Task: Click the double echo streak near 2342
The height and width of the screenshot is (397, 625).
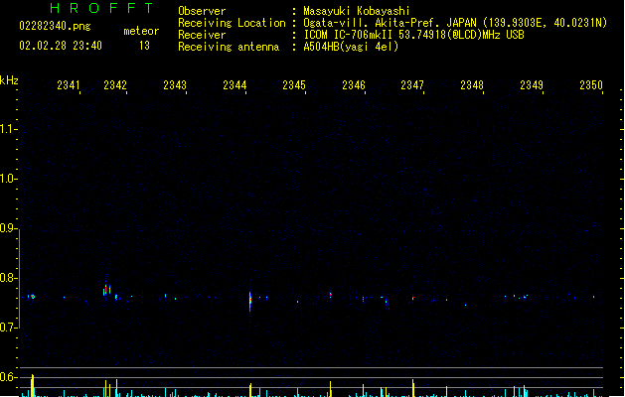Action: (x=107, y=290)
